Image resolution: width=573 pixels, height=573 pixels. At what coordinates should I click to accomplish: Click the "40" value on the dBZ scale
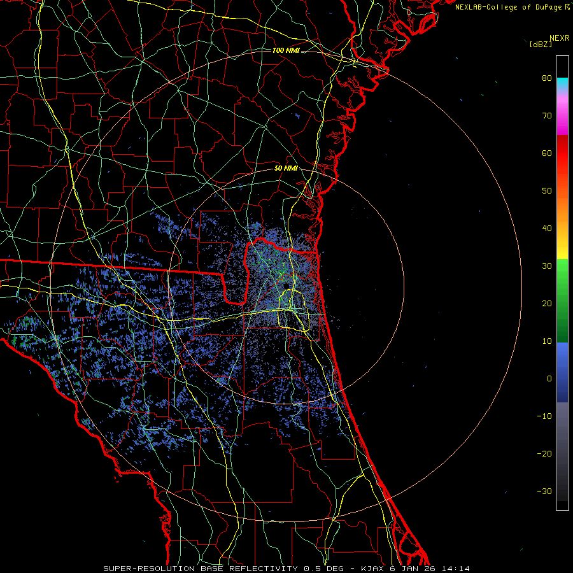(x=547, y=229)
